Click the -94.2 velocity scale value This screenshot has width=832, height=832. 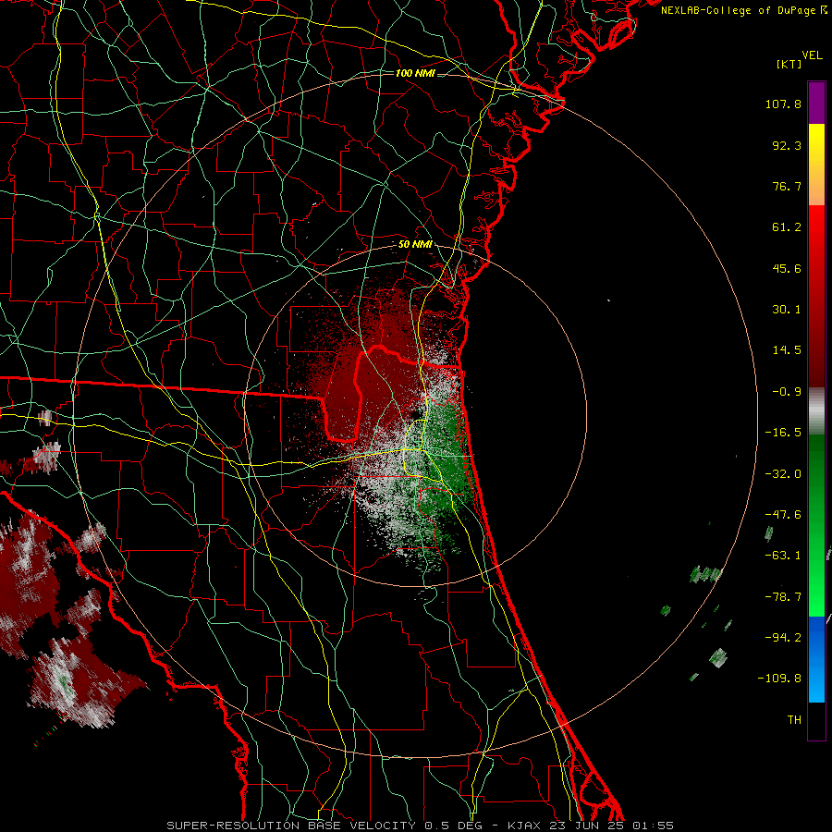point(783,637)
